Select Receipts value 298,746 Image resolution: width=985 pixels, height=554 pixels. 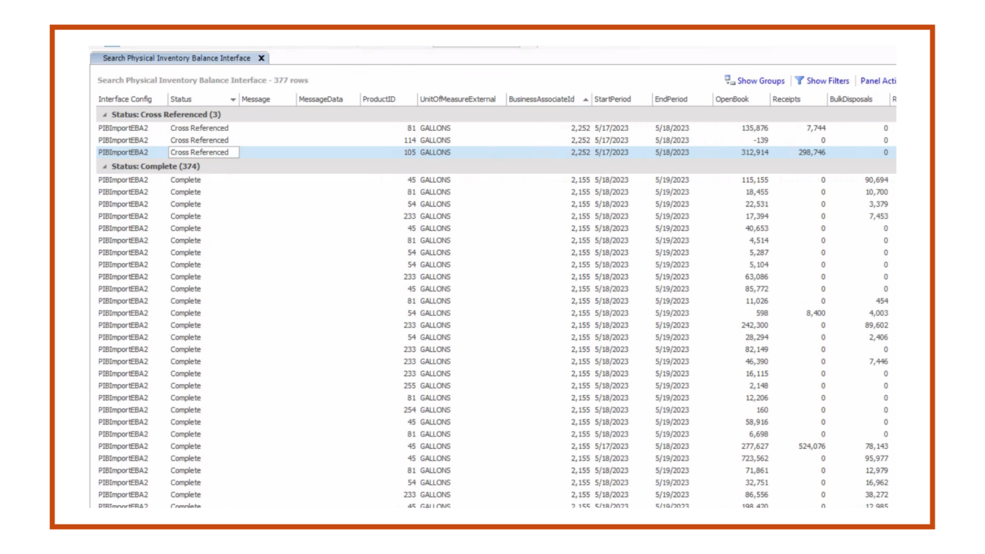812,153
